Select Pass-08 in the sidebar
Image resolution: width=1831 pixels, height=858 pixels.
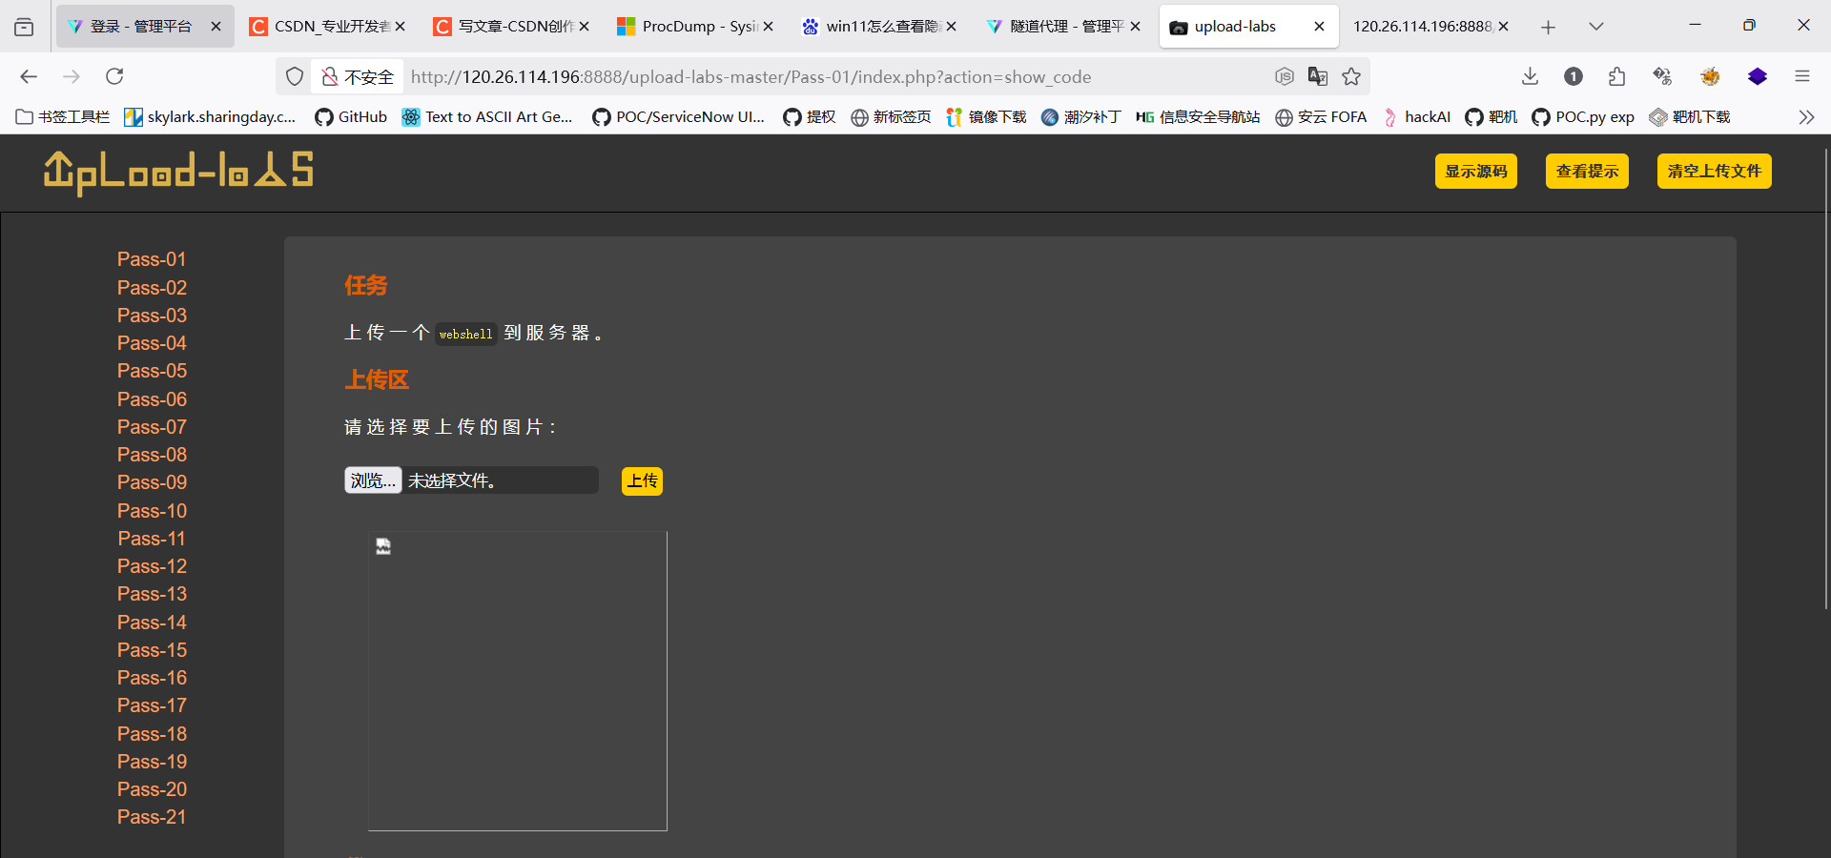coord(152,455)
